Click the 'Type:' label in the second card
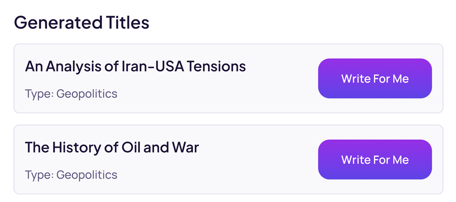 click(39, 175)
